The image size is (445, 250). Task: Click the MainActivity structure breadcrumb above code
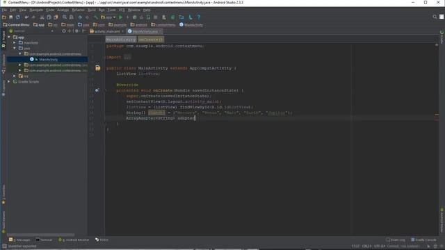[121, 40]
